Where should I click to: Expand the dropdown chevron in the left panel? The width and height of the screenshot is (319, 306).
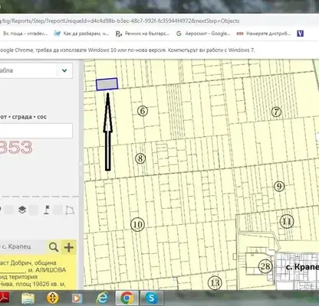pos(64,70)
